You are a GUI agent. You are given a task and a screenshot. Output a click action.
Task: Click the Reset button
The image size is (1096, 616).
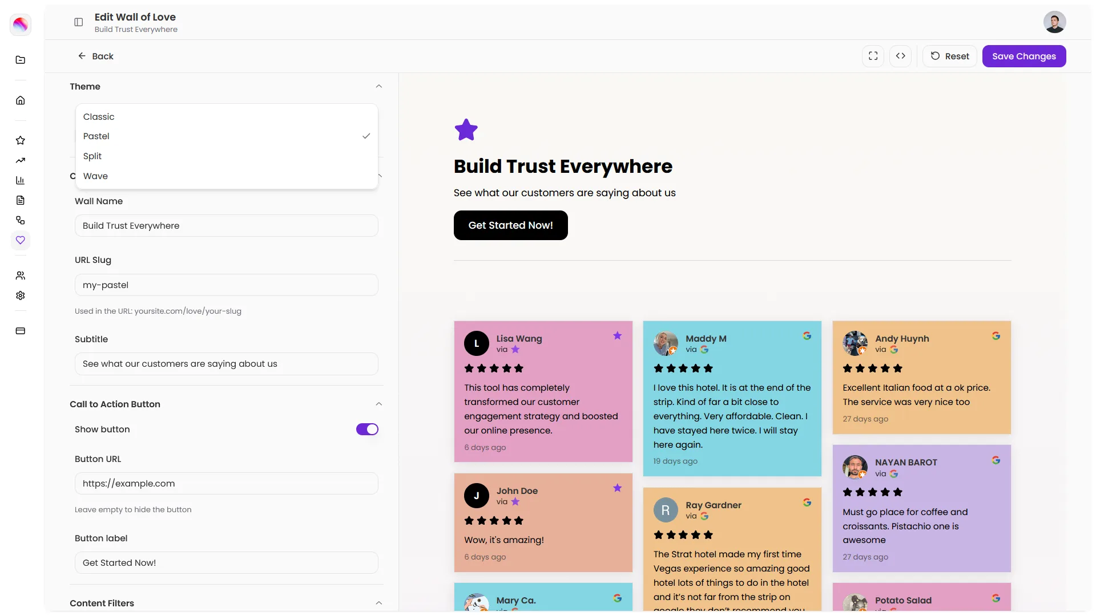(x=949, y=56)
